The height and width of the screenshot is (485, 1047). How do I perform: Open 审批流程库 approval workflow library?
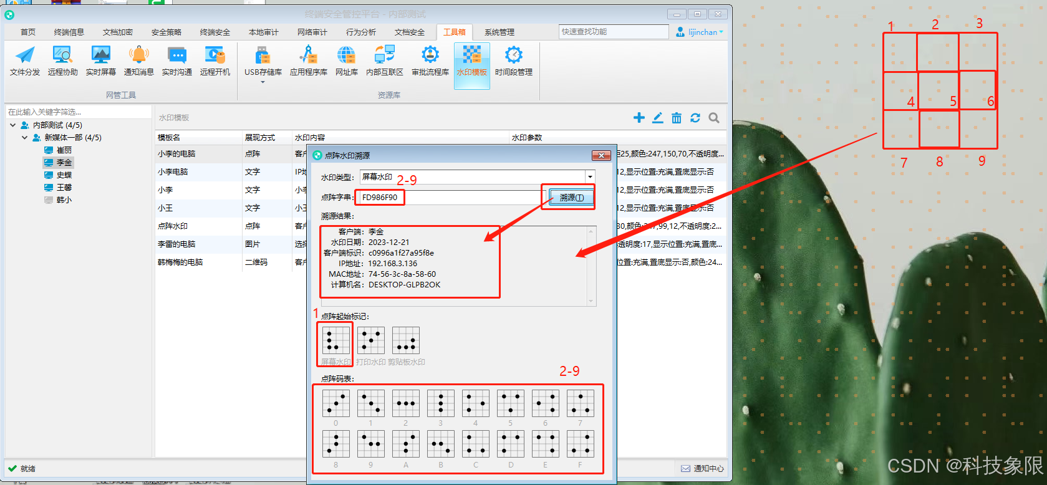point(430,60)
